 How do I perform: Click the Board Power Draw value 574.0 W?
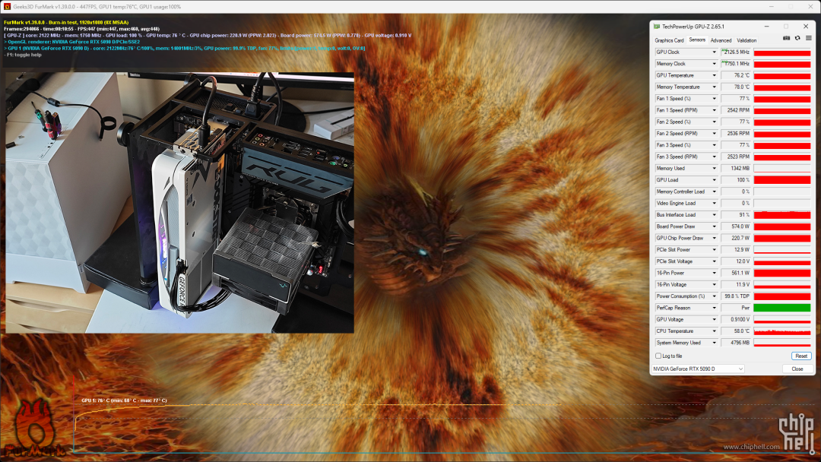pyautogui.click(x=736, y=226)
